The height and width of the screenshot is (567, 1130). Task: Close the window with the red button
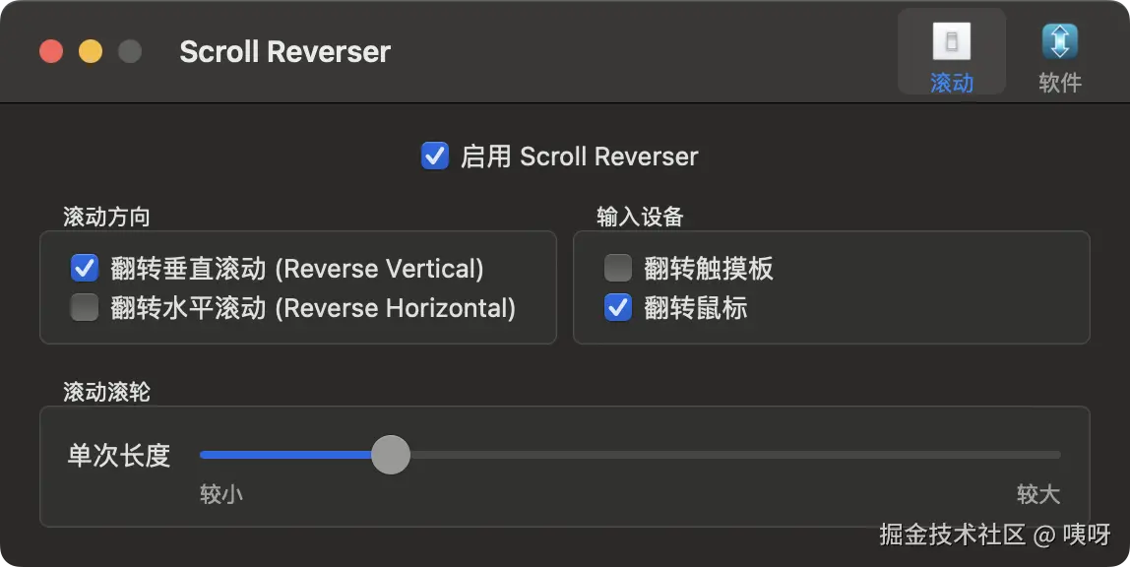[x=51, y=51]
